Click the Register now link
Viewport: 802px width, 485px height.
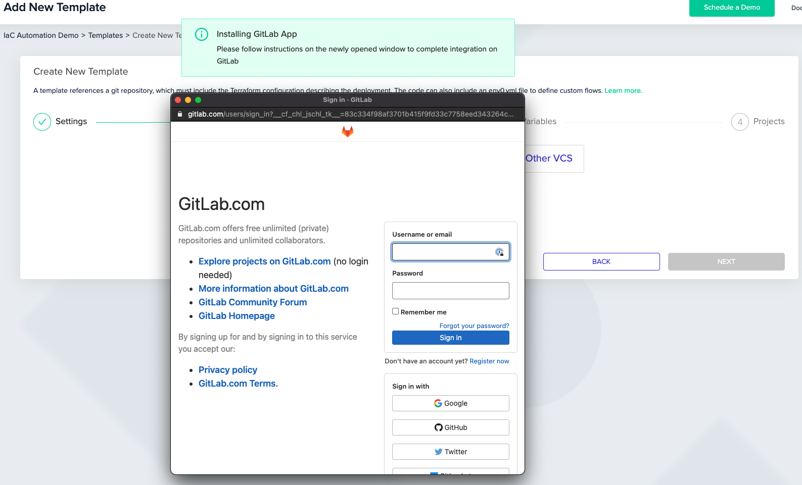pyautogui.click(x=489, y=361)
